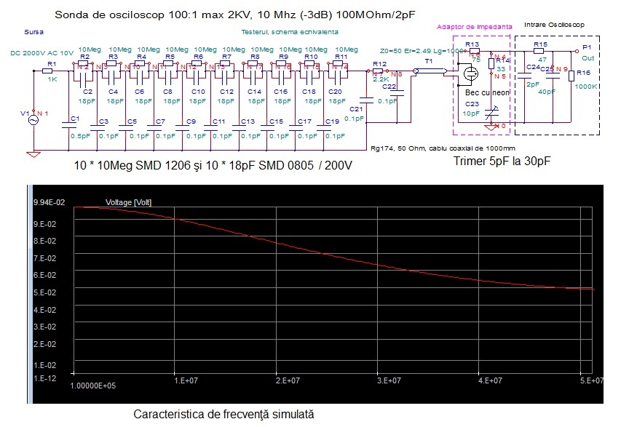Click 'Testerul, schema echivalenta' label
The width and height of the screenshot is (629, 427).
(x=290, y=32)
